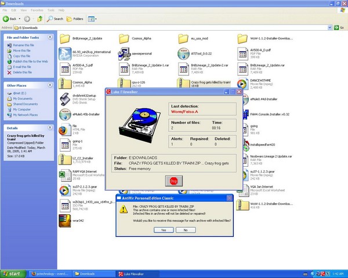Click Move this file link
The height and width of the screenshot is (278, 348).
[x=22, y=50]
